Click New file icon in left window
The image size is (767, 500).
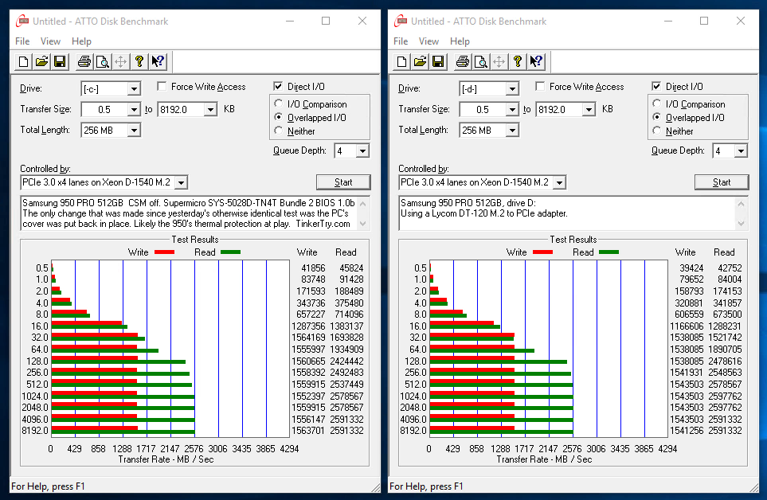pos(23,61)
